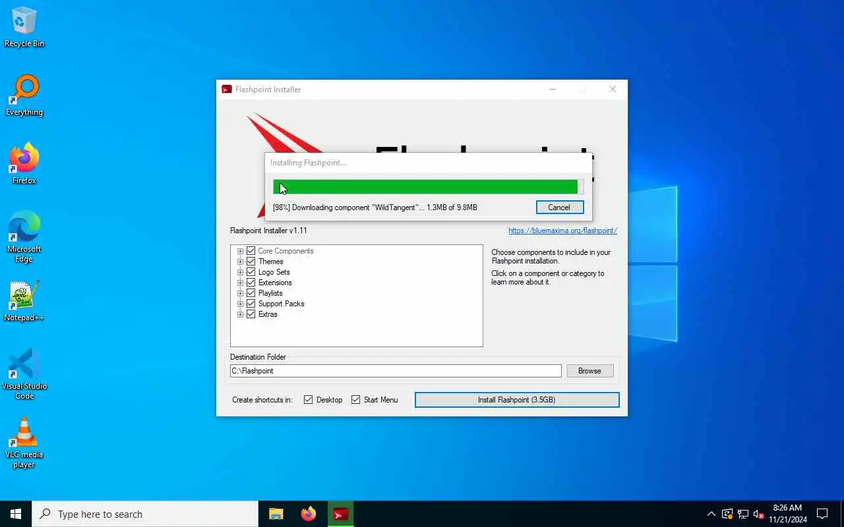Select the Extras label
Image resolution: width=844 pixels, height=527 pixels.
tap(268, 314)
